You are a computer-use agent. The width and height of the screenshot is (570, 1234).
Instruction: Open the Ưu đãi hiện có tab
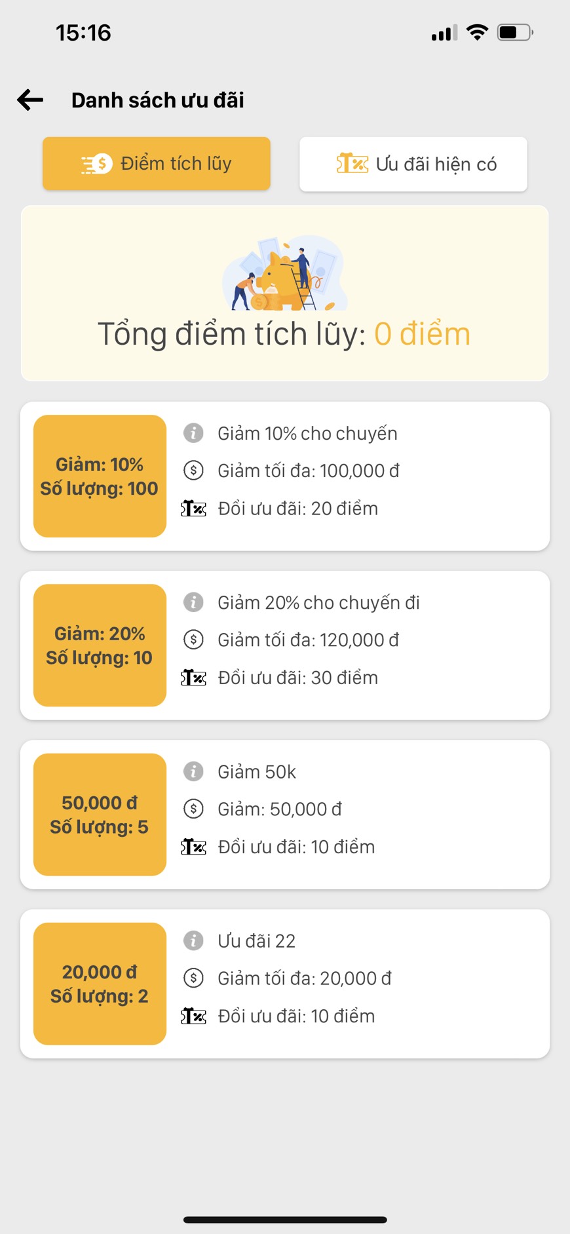click(x=413, y=164)
